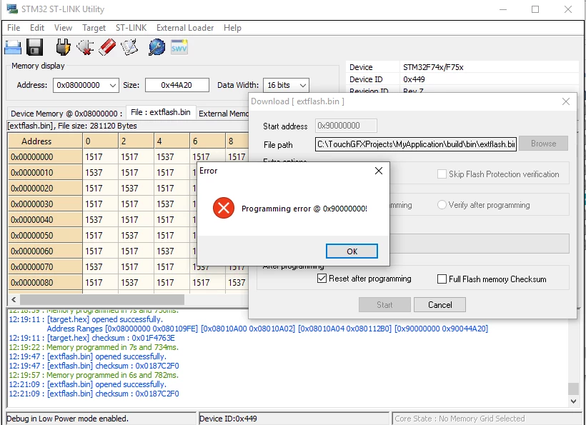Close the Download extflash.bin dialog
The width and height of the screenshot is (586, 425).
coord(566,101)
